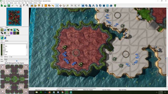Open the State Default dropdown

[x=16, y=59]
